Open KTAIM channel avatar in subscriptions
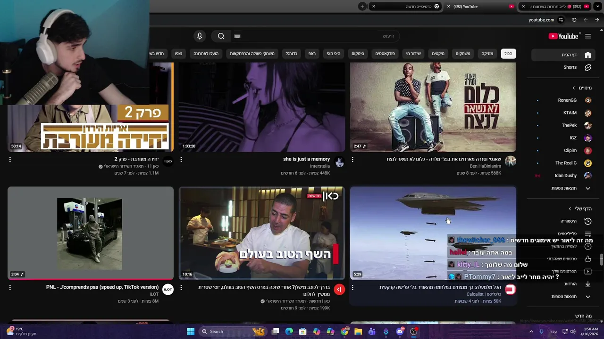This screenshot has width=604, height=339. [x=588, y=113]
